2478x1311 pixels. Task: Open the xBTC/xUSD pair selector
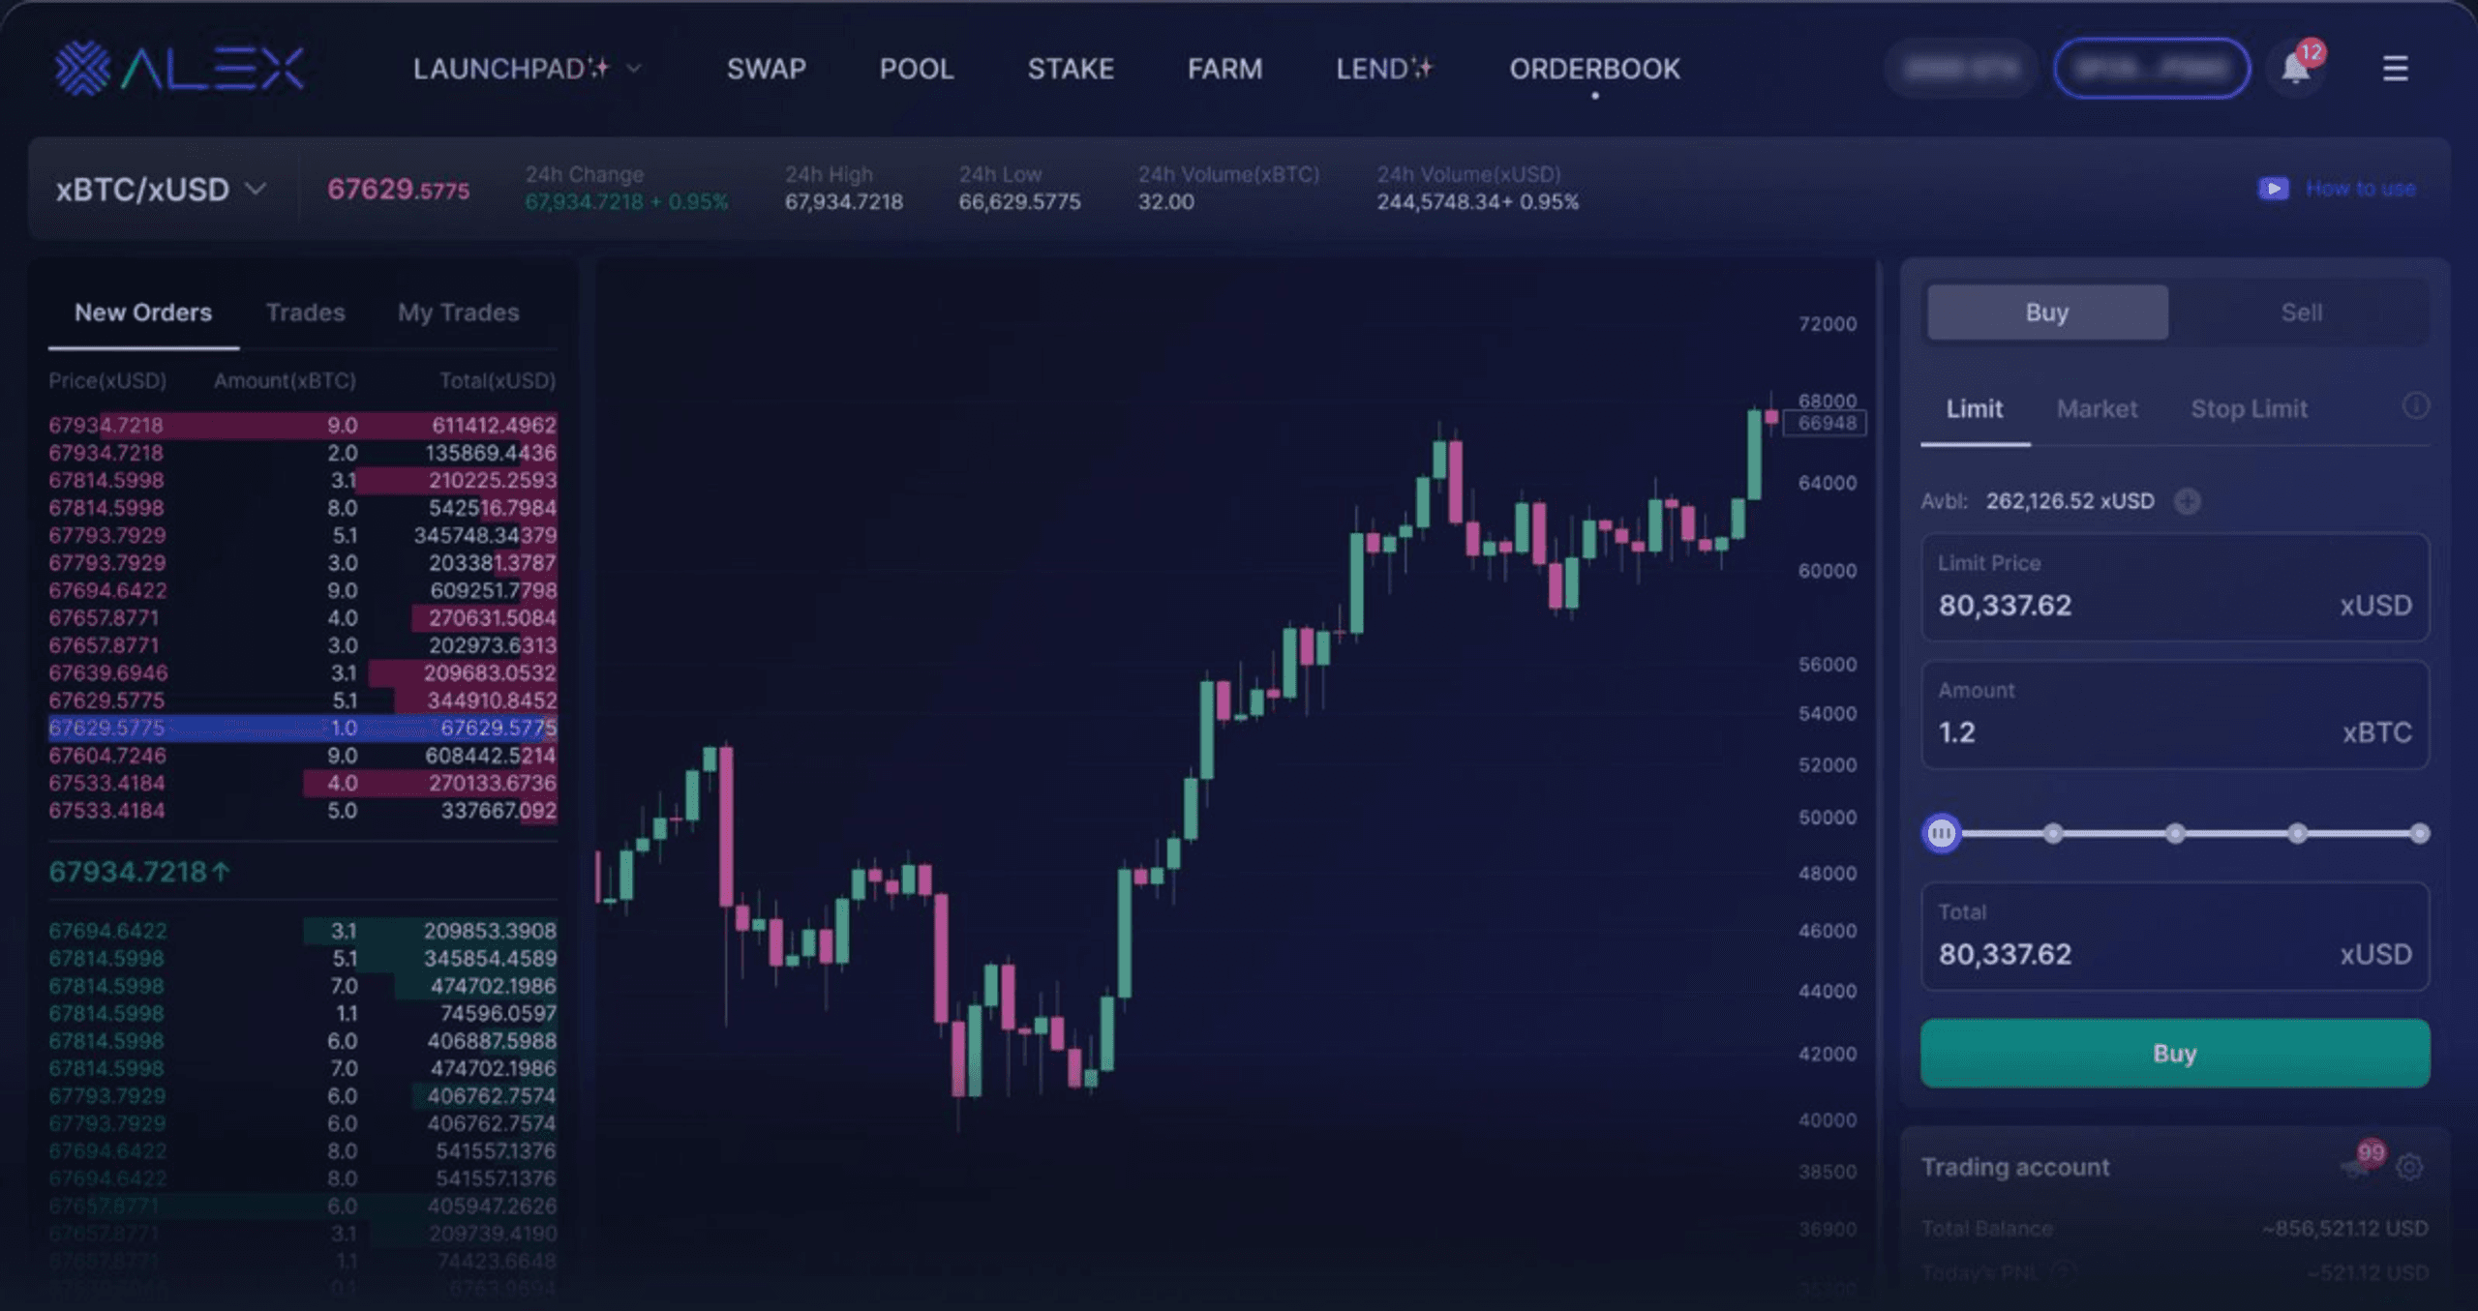click(161, 189)
